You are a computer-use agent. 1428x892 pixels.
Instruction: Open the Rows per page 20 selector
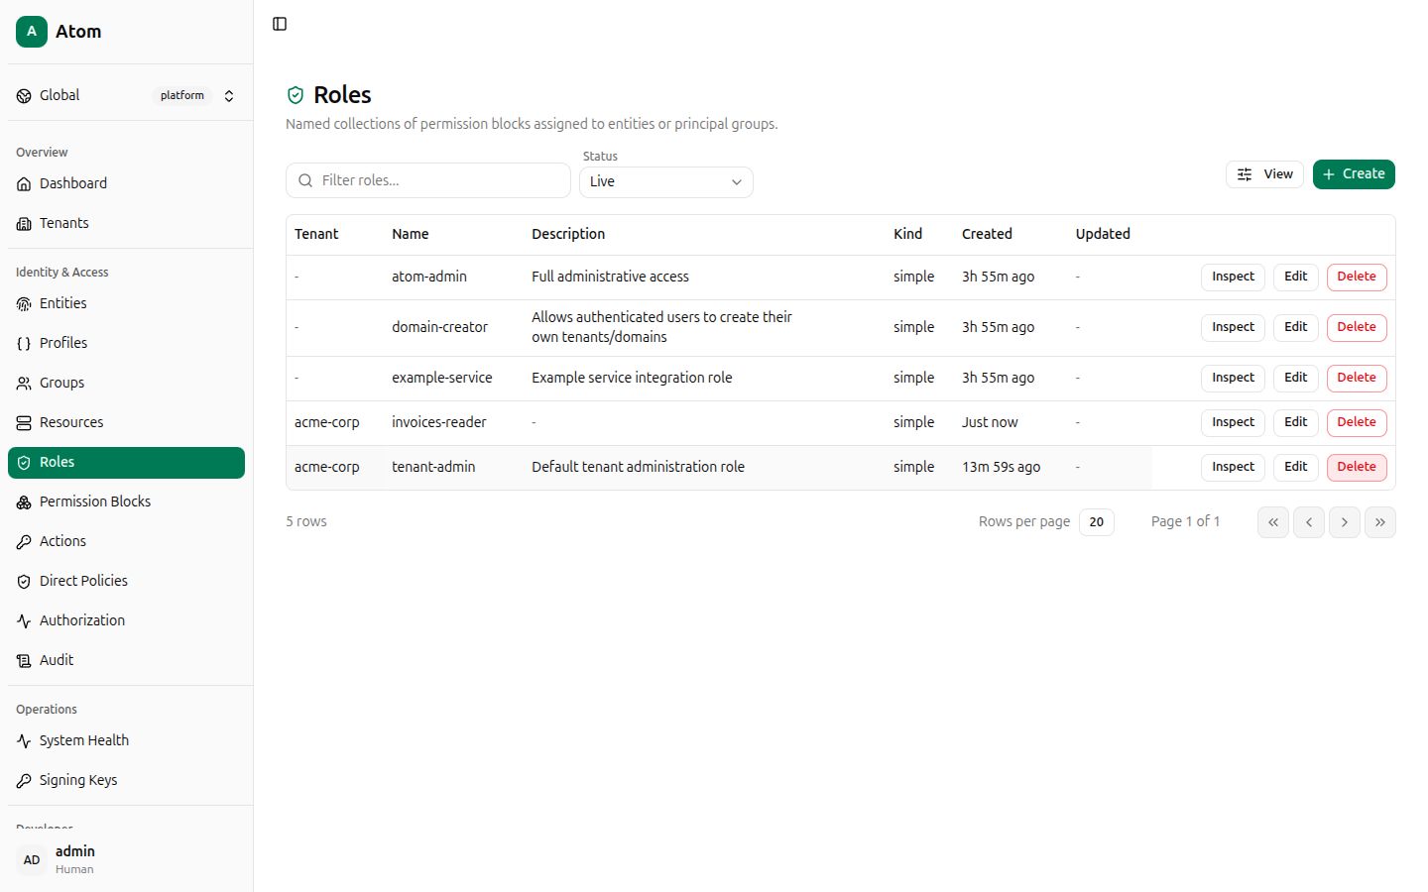tap(1096, 522)
